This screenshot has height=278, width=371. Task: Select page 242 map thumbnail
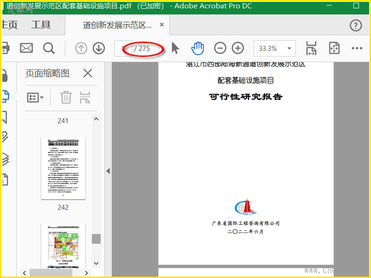click(x=63, y=246)
